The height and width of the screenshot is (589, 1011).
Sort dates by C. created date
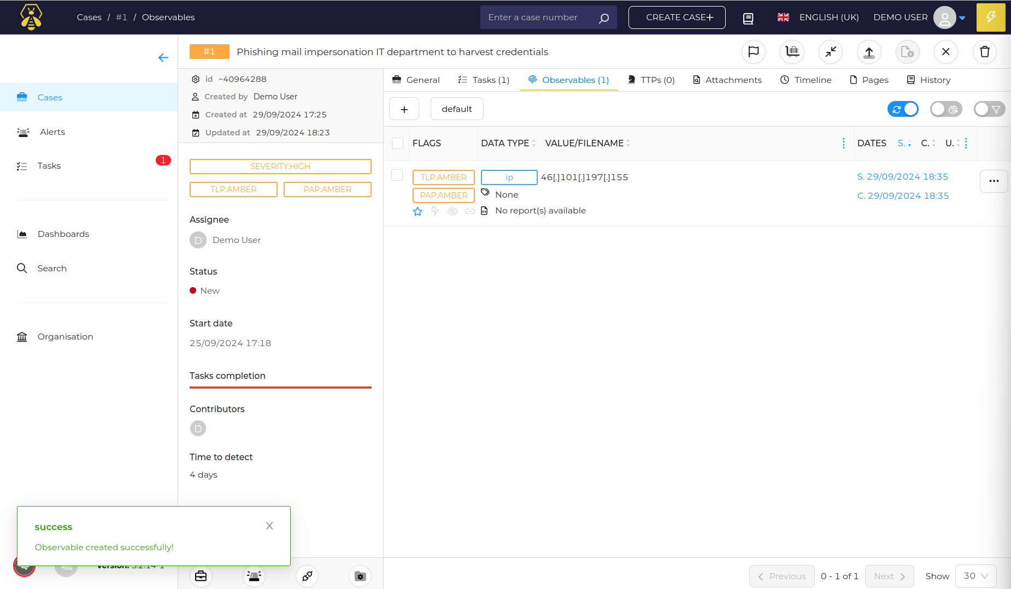928,143
